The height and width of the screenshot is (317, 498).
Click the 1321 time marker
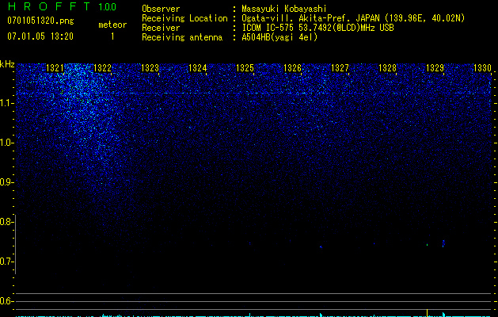click(55, 68)
